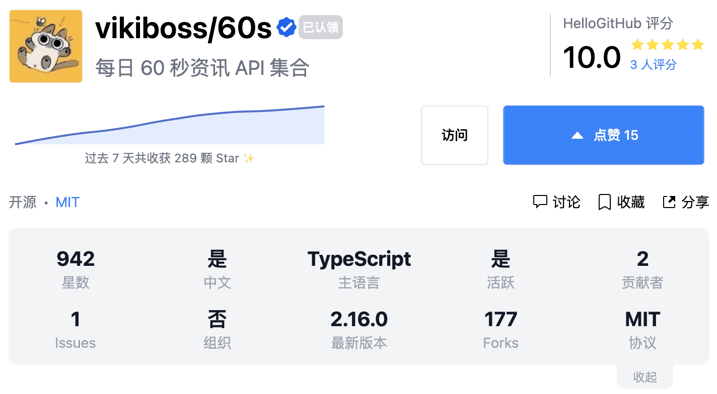Click the star trend chart
Viewport: 717px width, 394px height.
tap(170, 127)
